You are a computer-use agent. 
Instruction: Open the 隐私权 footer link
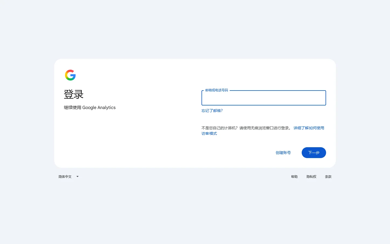coord(311,176)
